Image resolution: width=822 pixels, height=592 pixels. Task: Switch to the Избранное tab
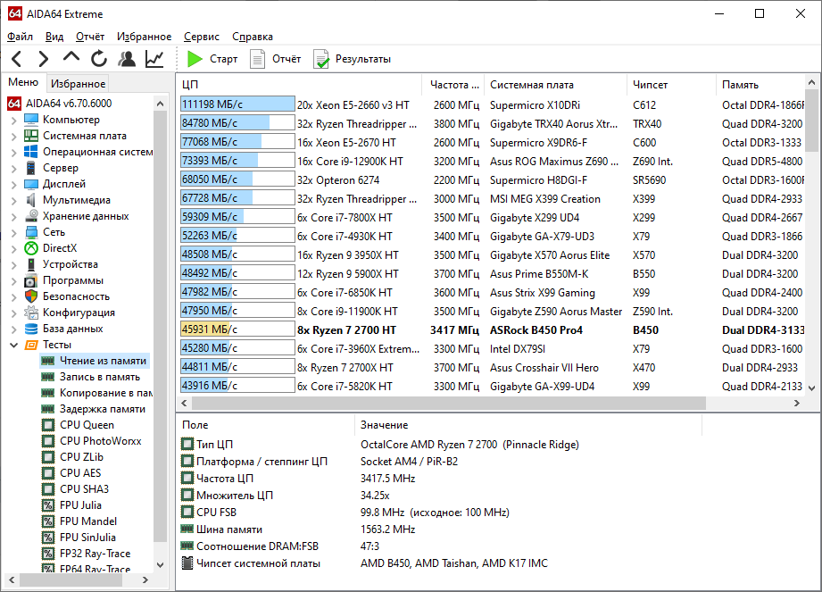(79, 83)
